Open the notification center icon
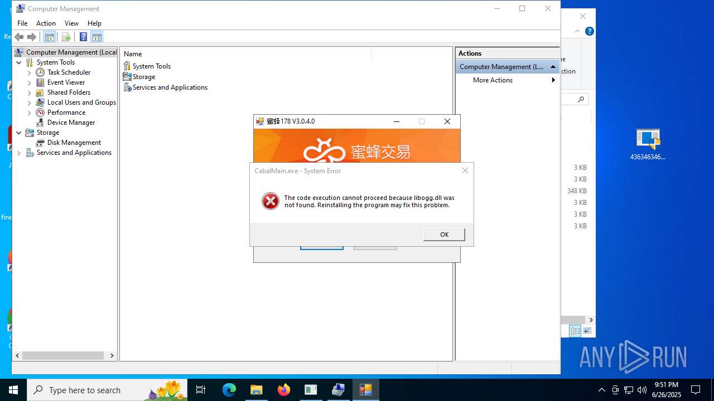This screenshot has width=714, height=401. coord(696,390)
